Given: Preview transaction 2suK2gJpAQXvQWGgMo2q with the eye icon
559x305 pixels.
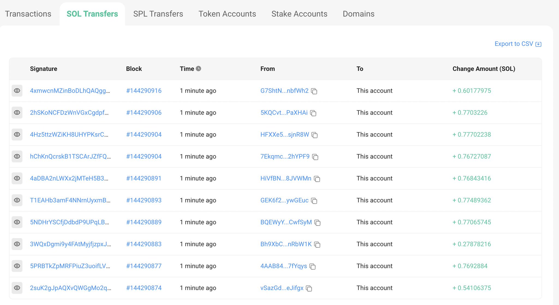Looking at the screenshot, I should pyautogui.click(x=17, y=288).
